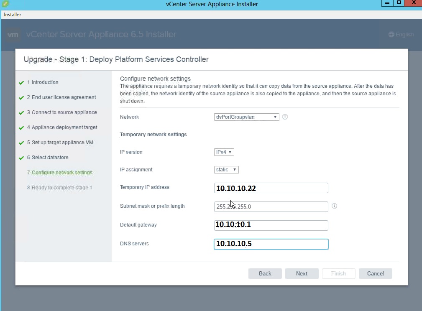422x311 pixels.
Task: Click the Back button
Action: click(265, 273)
